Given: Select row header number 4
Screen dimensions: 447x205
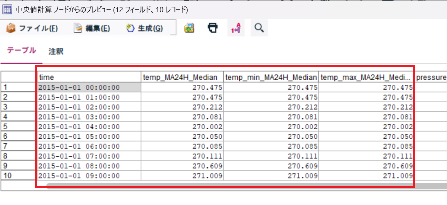Looking at the screenshot, I should click(x=19, y=117).
